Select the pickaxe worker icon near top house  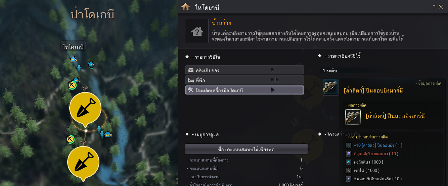pos(72,85)
